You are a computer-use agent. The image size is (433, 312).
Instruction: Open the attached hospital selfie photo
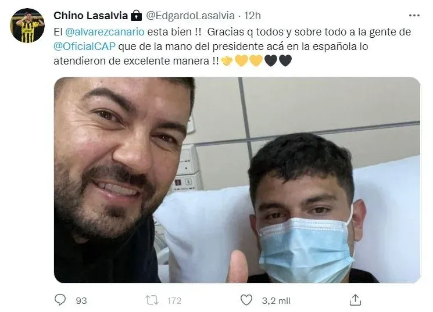(237, 180)
